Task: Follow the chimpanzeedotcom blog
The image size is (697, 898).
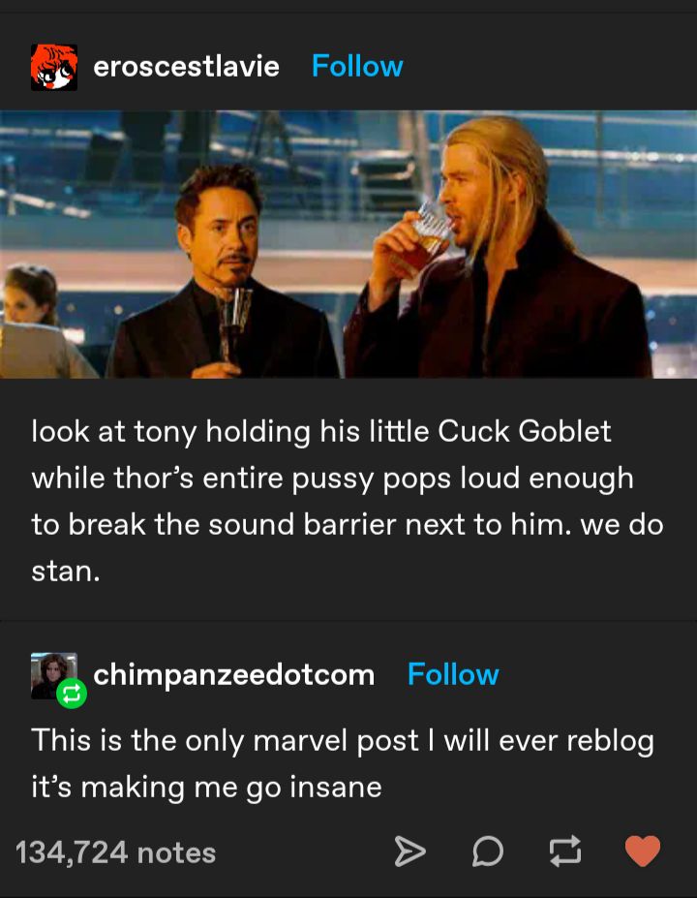Action: point(453,674)
